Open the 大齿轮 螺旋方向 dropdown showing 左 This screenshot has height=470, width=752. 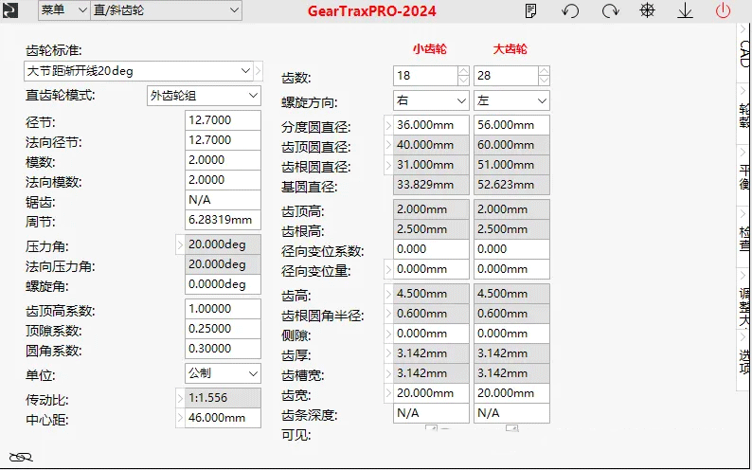click(511, 100)
